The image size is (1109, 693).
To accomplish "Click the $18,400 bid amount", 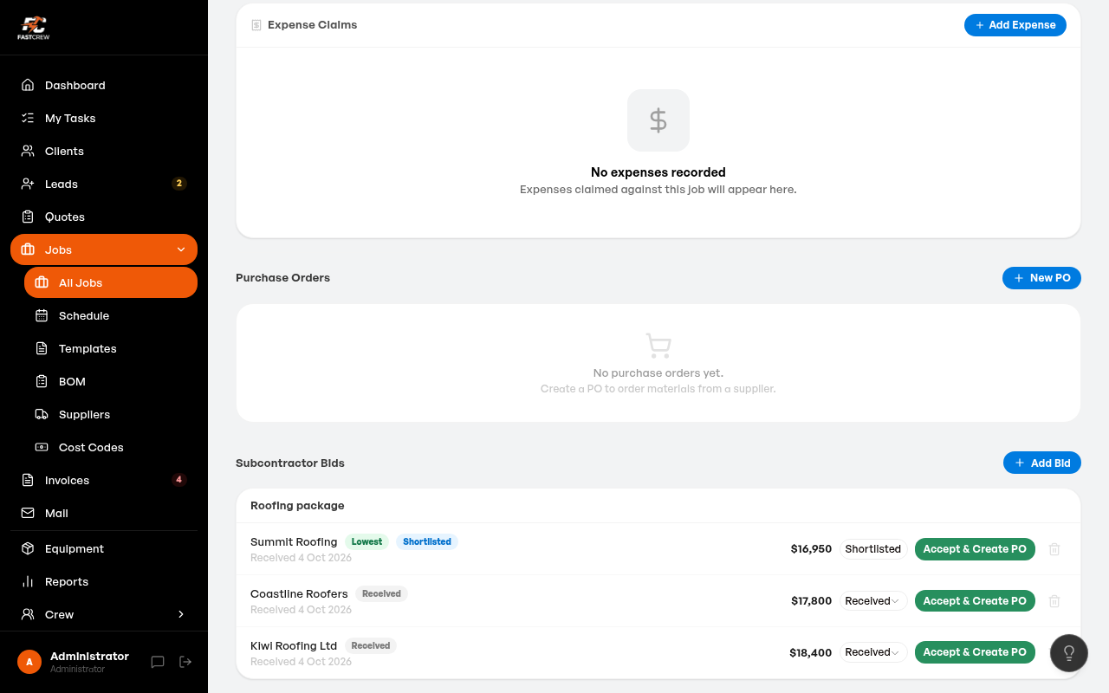I will (x=810, y=652).
